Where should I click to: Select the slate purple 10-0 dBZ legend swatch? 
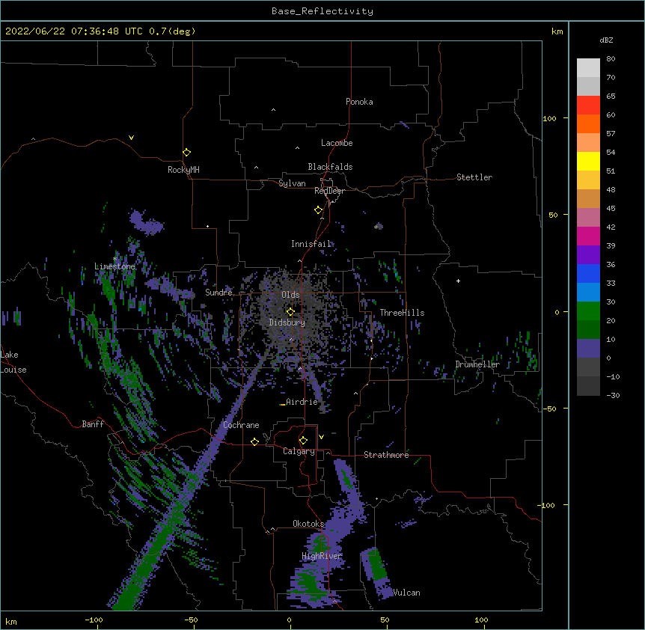point(588,349)
